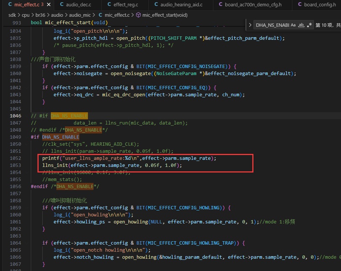The height and width of the screenshot is (271, 341).
Task: Click the C icon on effect_reg.c tab
Action: coord(109,4)
